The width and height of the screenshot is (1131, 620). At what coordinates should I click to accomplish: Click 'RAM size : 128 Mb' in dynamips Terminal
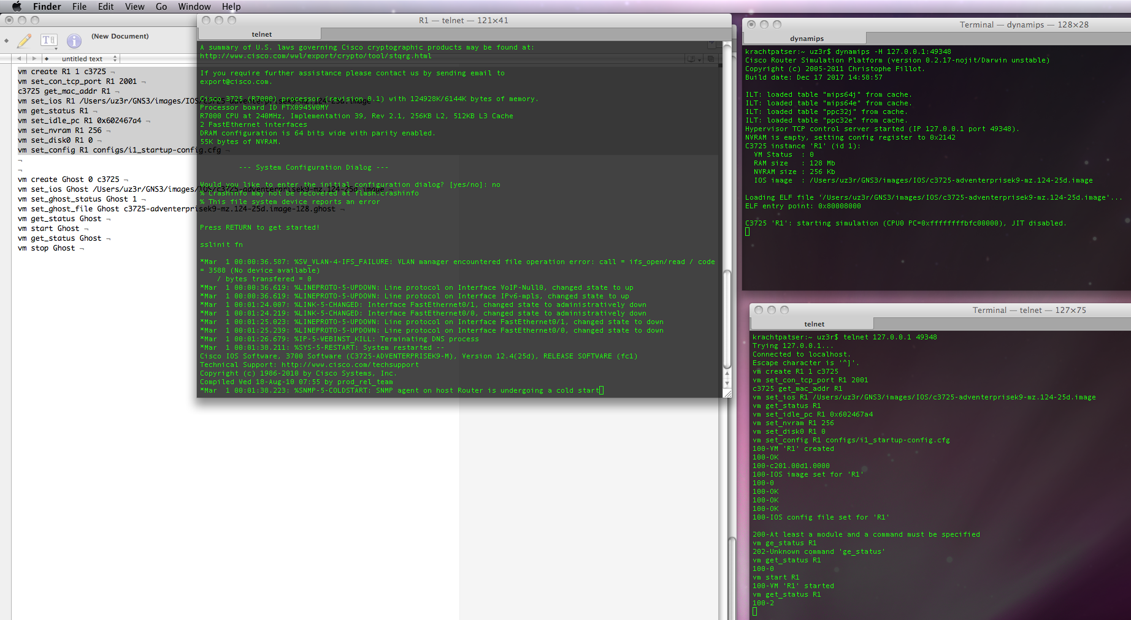coord(794,163)
